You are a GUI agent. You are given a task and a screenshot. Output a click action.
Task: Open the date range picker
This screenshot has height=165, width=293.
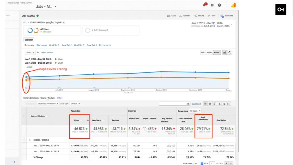pos(212,24)
